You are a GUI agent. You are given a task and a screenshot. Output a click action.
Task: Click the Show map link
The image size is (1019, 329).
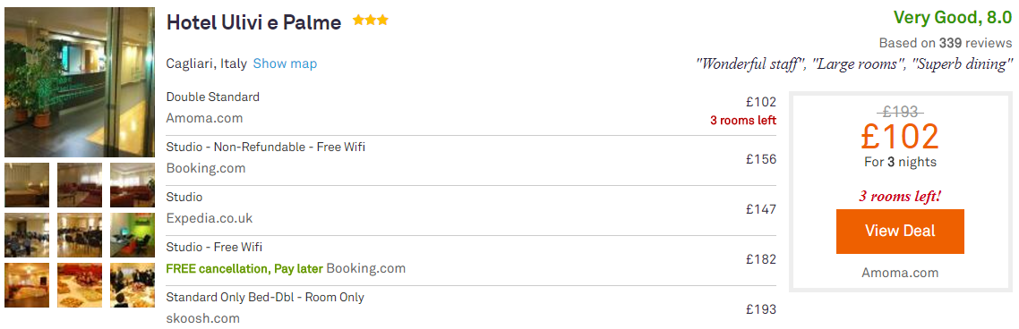tap(285, 63)
